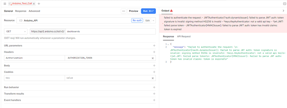The width and height of the screenshot is (287, 108).
Task: Click the Run button
Action: (x=148, y=11)
